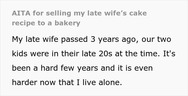Click the word "hard" in the third line

49,68
